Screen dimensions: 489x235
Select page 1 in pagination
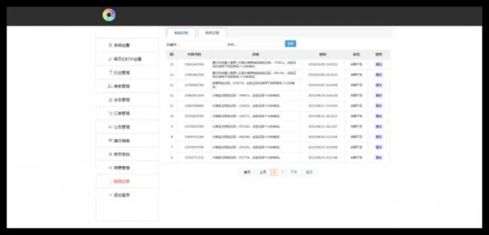point(274,172)
